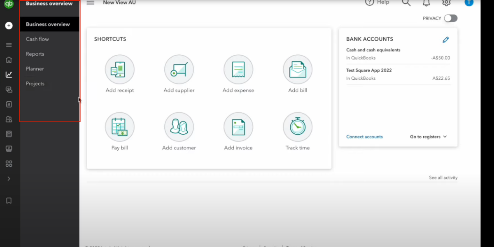Open the user profile avatar
Image resolution: width=494 pixels, height=247 pixels.
tap(469, 2)
